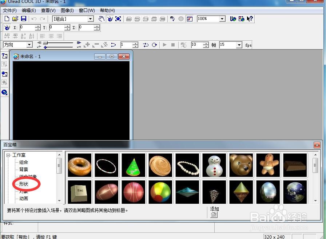Select 组合 in the EasyPalette tree
326x239 pixels.
(x=24, y=162)
